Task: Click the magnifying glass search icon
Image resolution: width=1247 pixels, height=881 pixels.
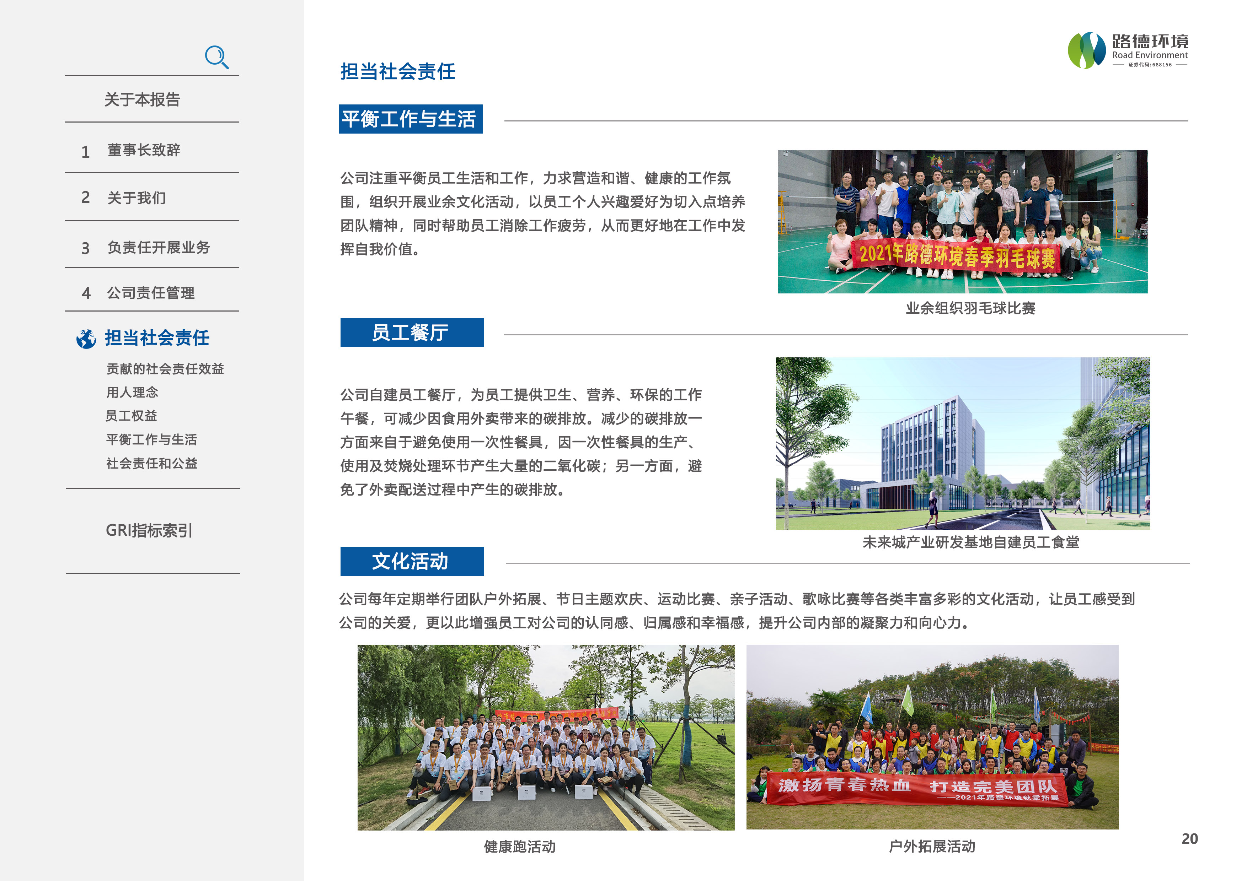Action: (216, 57)
